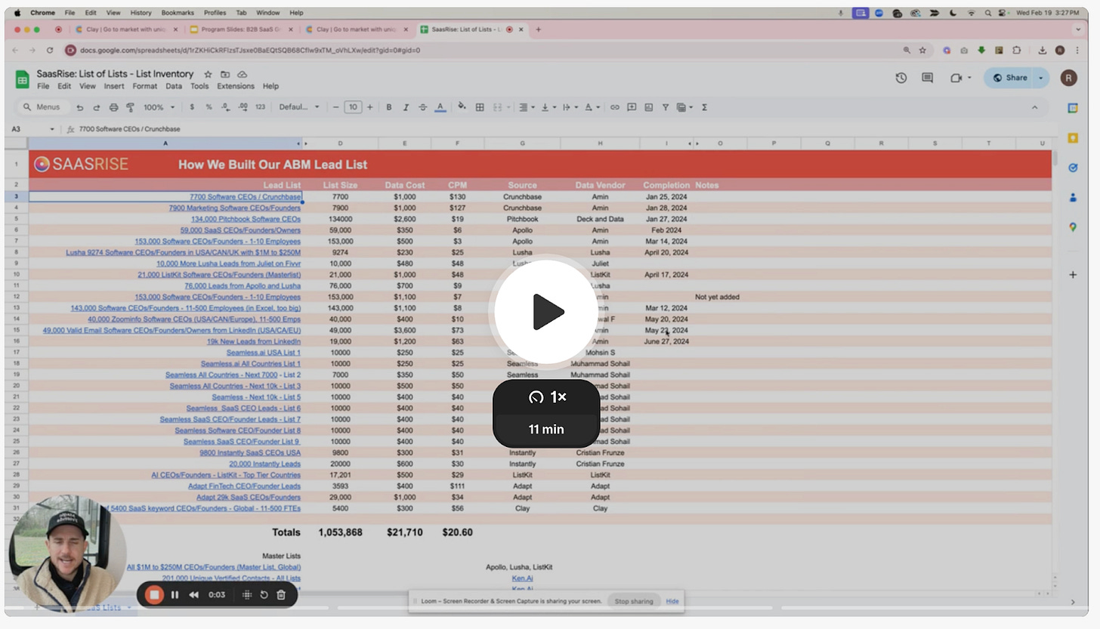Open Loom recorder drag handle grid

coord(247,595)
